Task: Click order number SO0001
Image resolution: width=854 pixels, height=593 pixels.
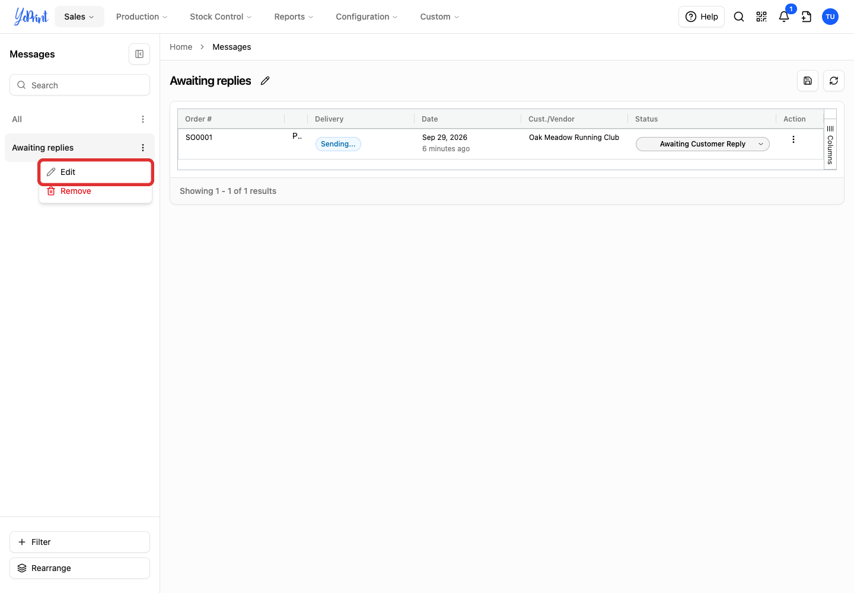Action: pos(199,138)
